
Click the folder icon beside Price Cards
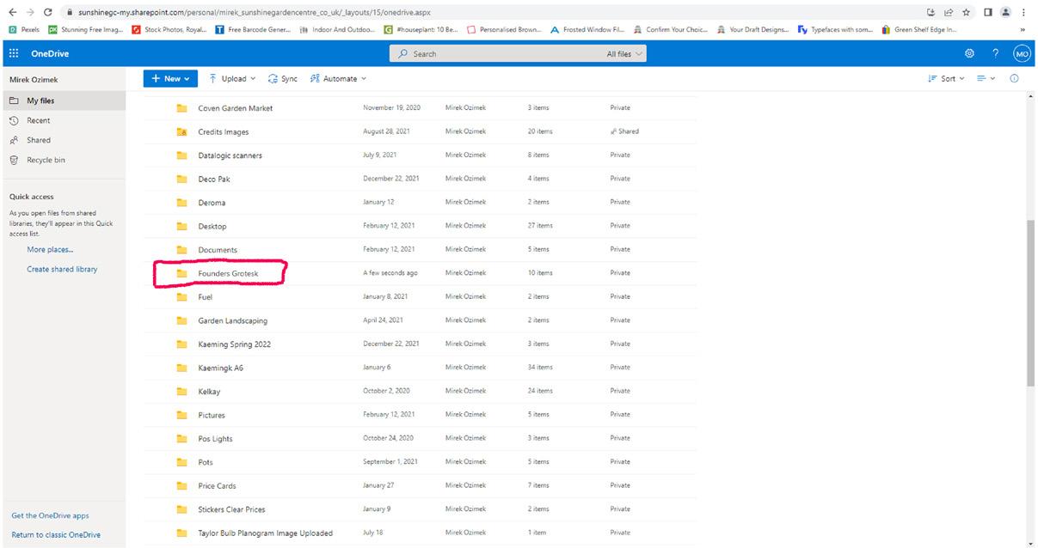pyautogui.click(x=181, y=485)
